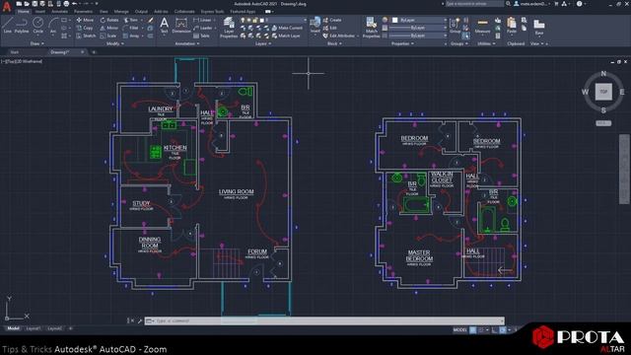Toggle grid display in status bar

coord(473,330)
